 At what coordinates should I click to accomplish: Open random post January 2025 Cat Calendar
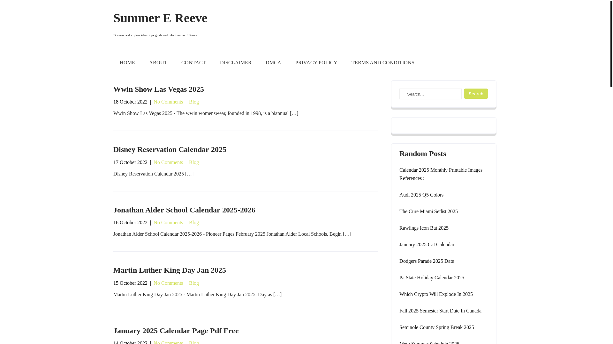coord(427,245)
